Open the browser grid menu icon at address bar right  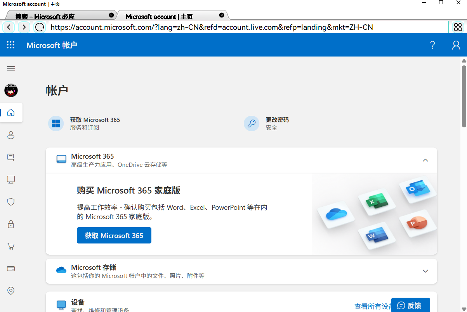458,27
